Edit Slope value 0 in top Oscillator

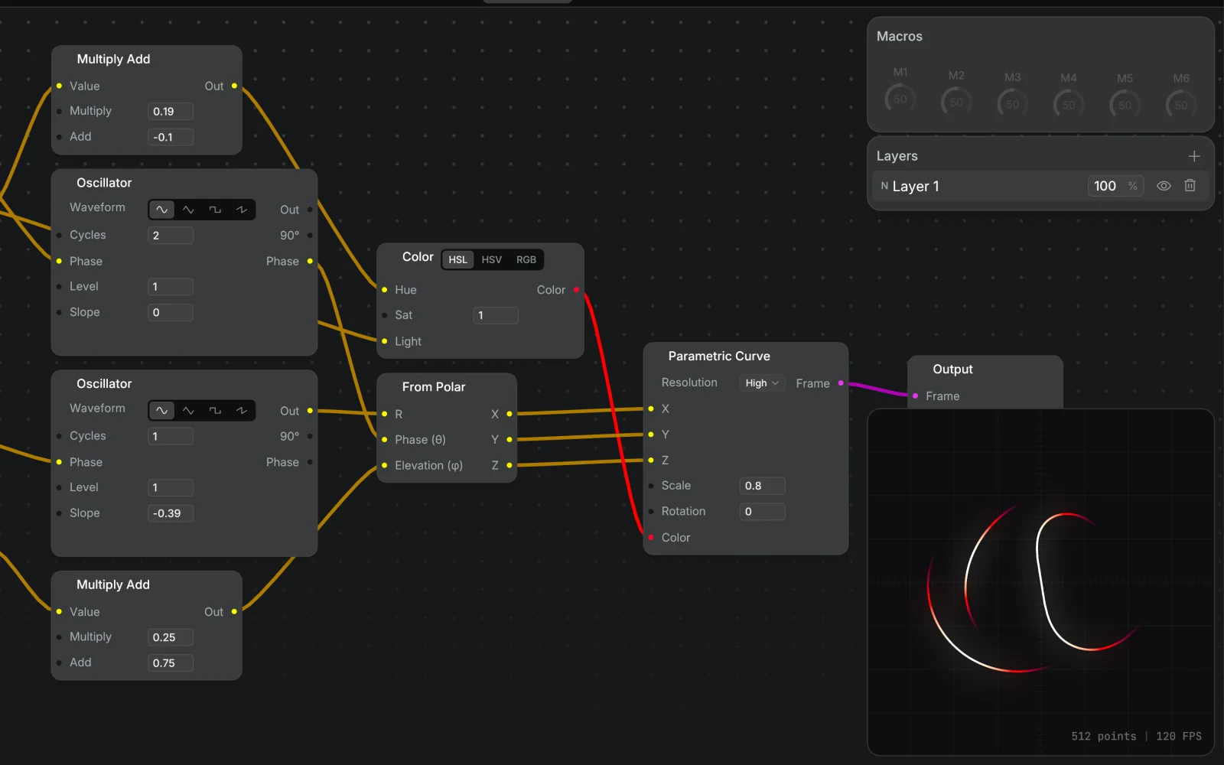tap(171, 312)
